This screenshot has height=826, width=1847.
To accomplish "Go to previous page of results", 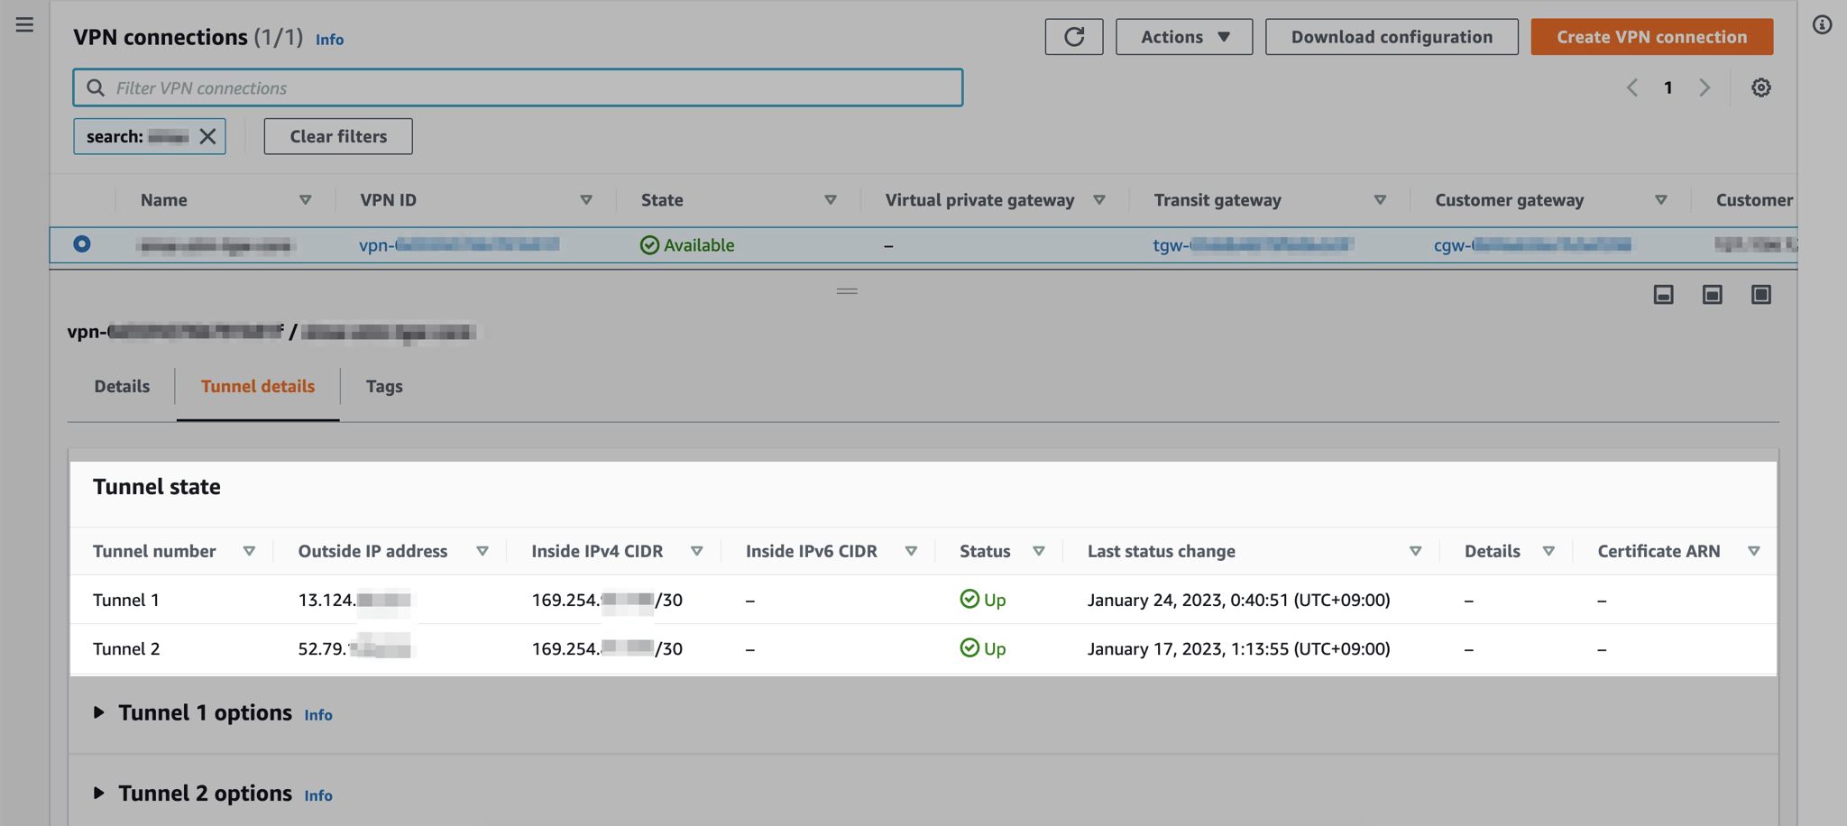I will (1632, 87).
